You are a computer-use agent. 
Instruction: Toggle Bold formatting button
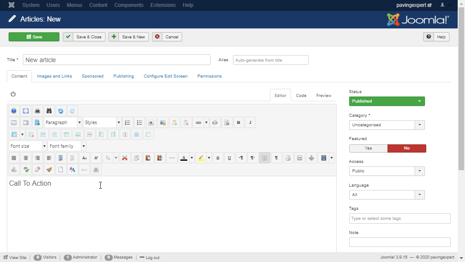(x=239, y=122)
